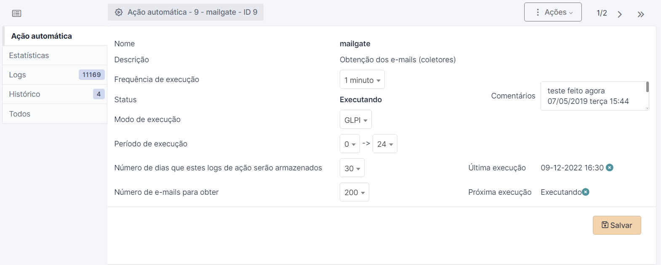Go to next record with the arrow icon
Image resolution: width=661 pixels, height=265 pixels.
click(x=620, y=14)
